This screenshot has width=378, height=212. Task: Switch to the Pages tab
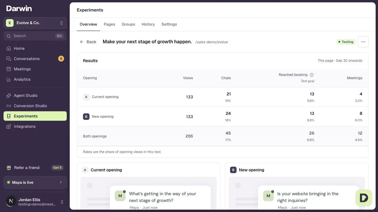(x=109, y=24)
